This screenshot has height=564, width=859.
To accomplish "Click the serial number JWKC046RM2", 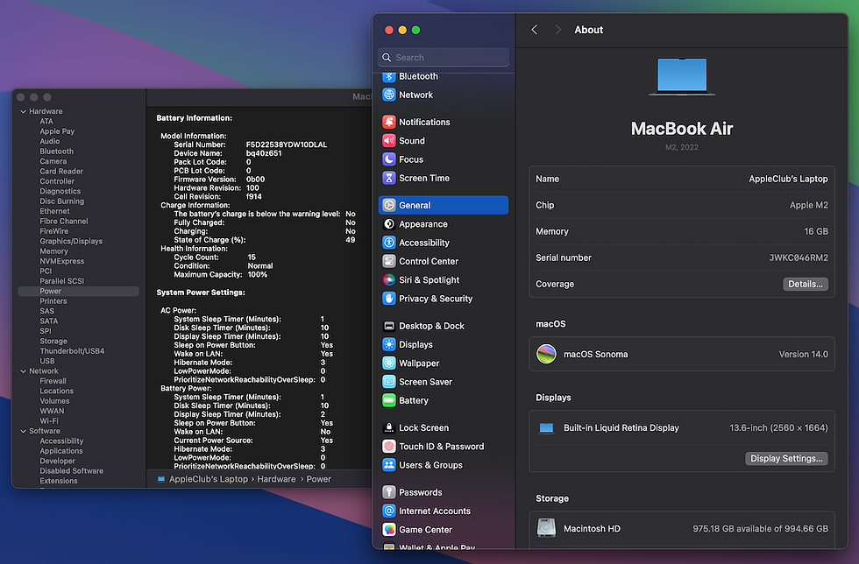I will 799,257.
